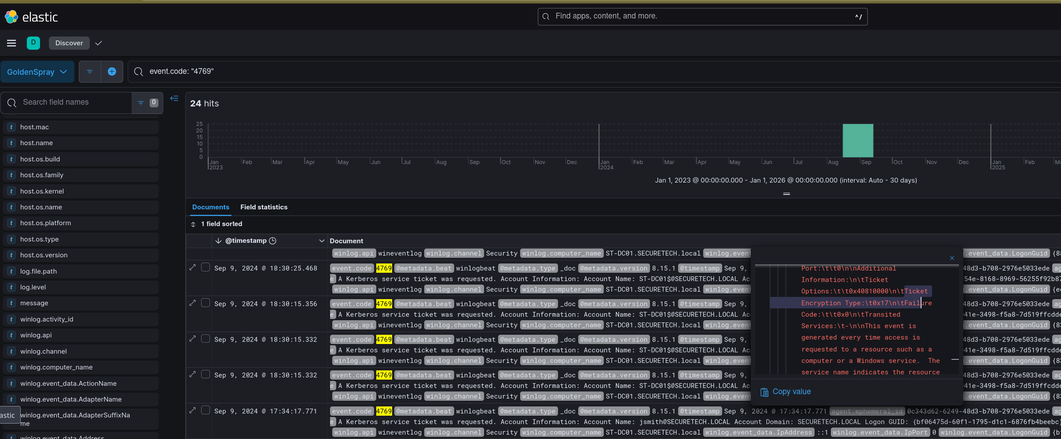Click the copy value clipboard icon

coord(764,392)
